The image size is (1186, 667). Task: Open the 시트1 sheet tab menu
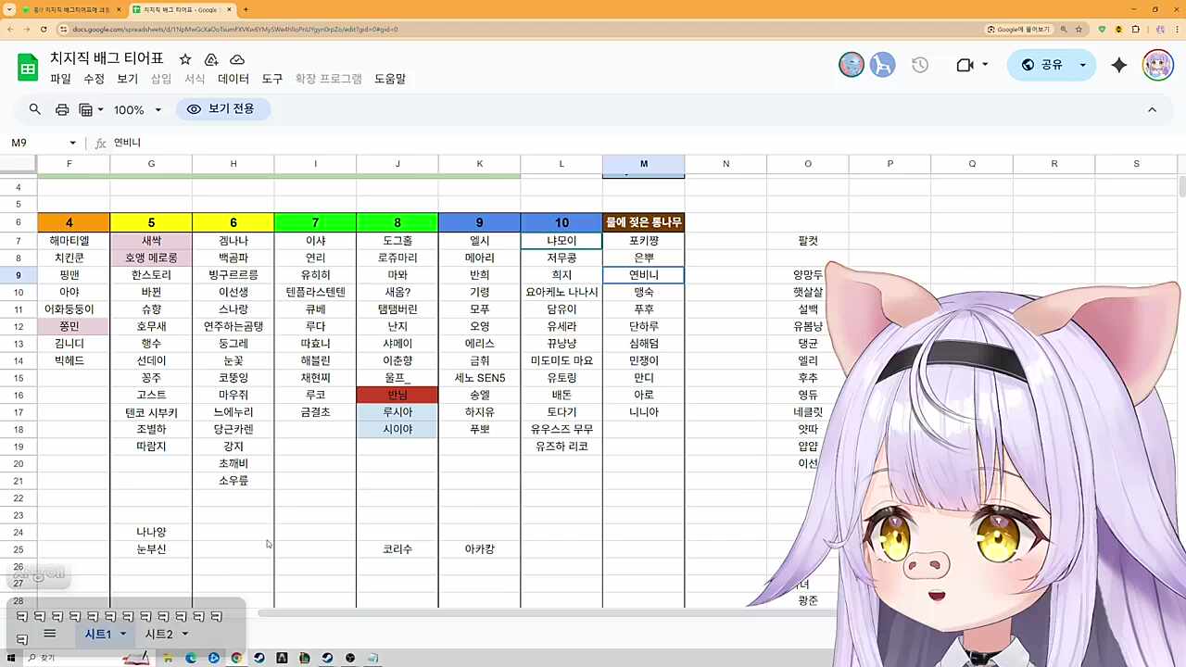pyautogui.click(x=120, y=634)
